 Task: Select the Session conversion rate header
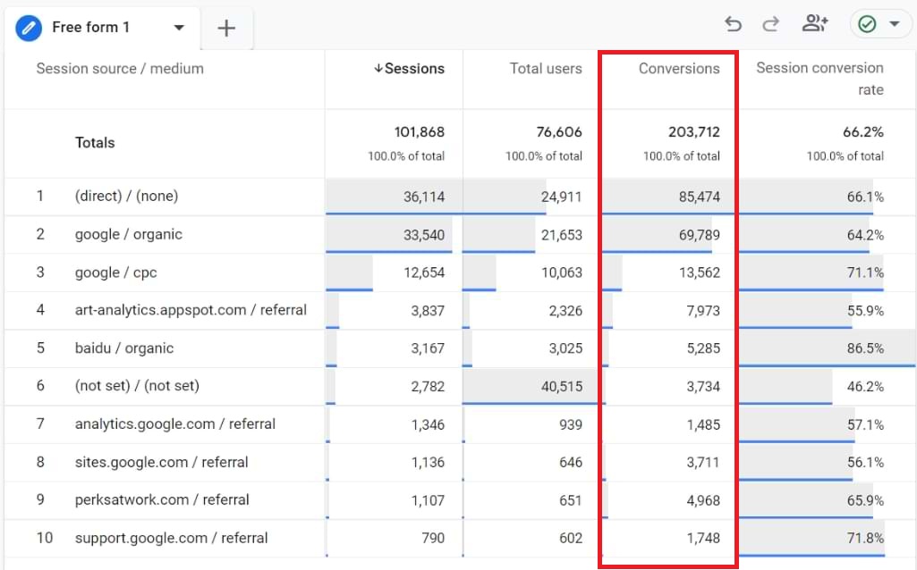pos(819,79)
